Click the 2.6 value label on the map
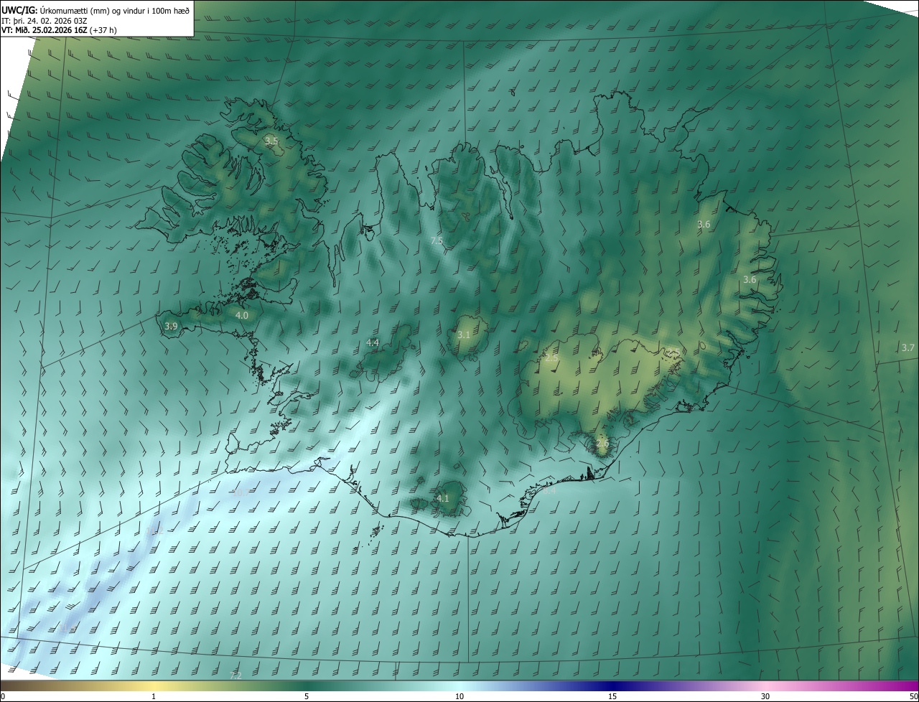 pyautogui.click(x=602, y=444)
